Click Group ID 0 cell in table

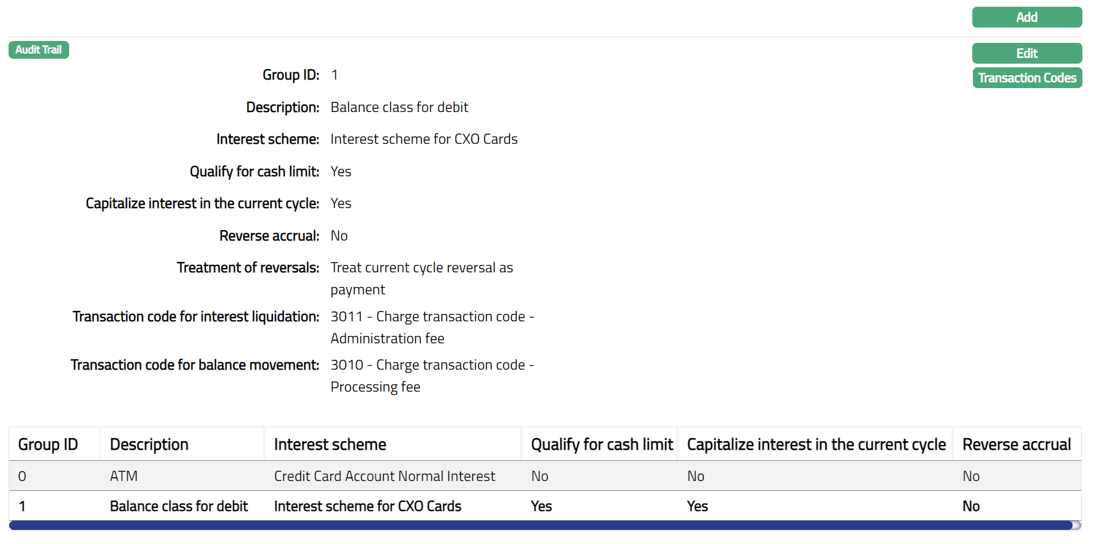click(22, 476)
